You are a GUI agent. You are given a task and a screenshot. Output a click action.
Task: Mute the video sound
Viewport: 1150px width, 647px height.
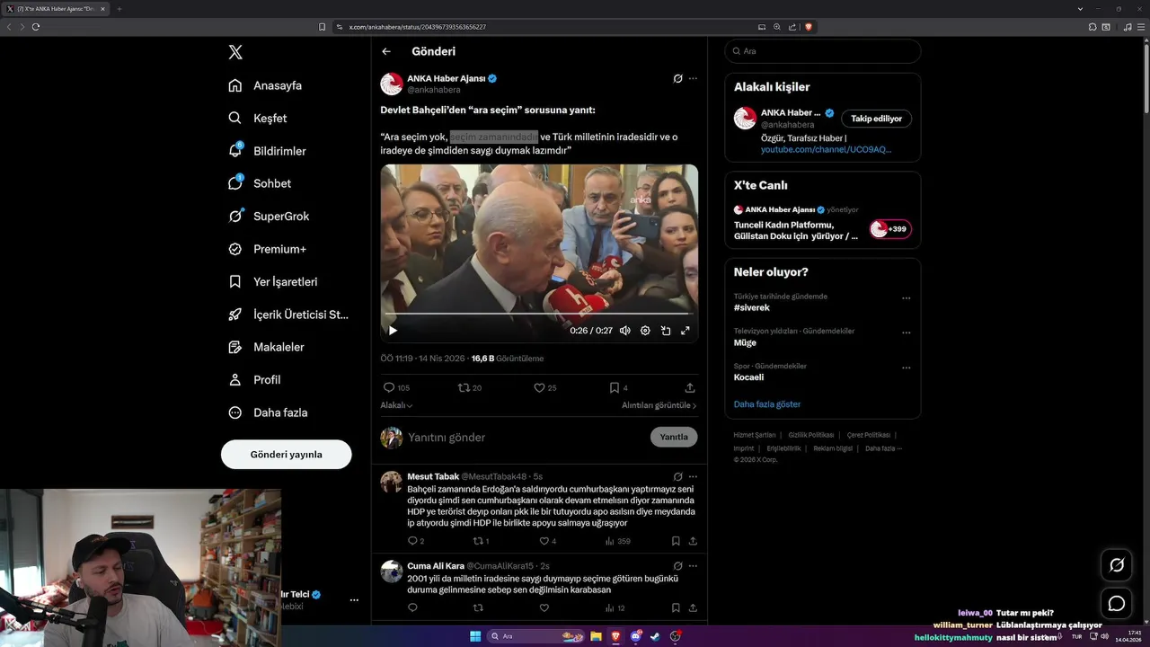click(x=624, y=331)
